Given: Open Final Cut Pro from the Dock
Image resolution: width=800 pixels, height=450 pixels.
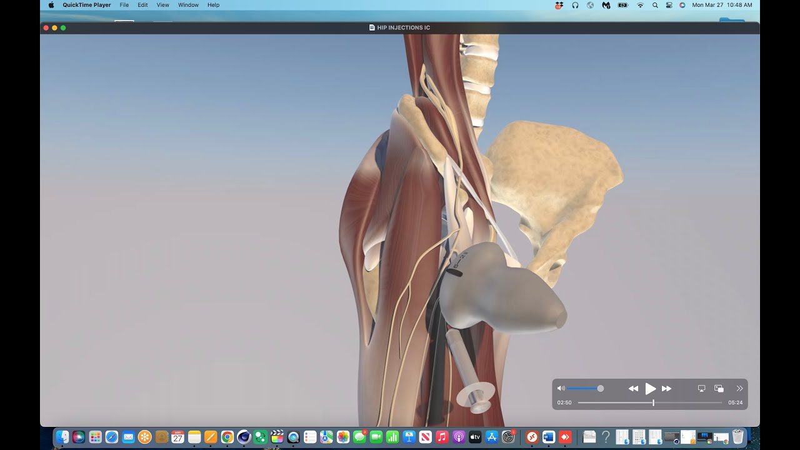Looking at the screenshot, I should (277, 437).
